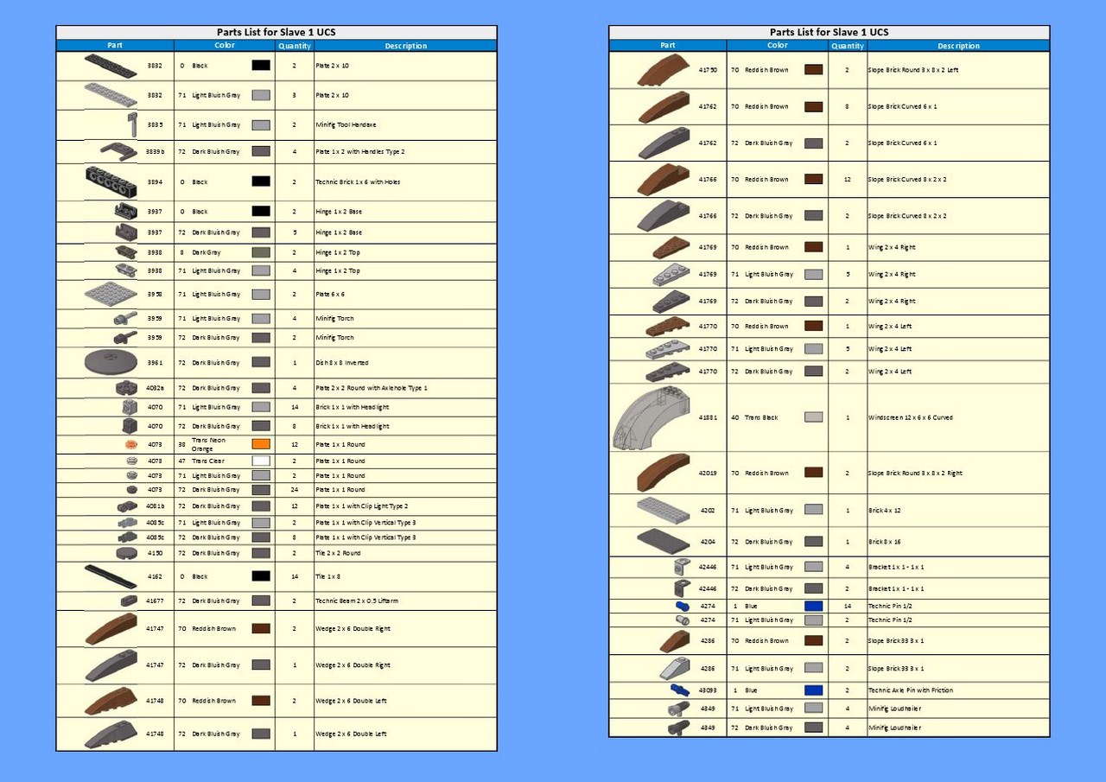Select the "Brick 8 x 16" description
The width and height of the screenshot is (1106, 782).
click(883, 542)
